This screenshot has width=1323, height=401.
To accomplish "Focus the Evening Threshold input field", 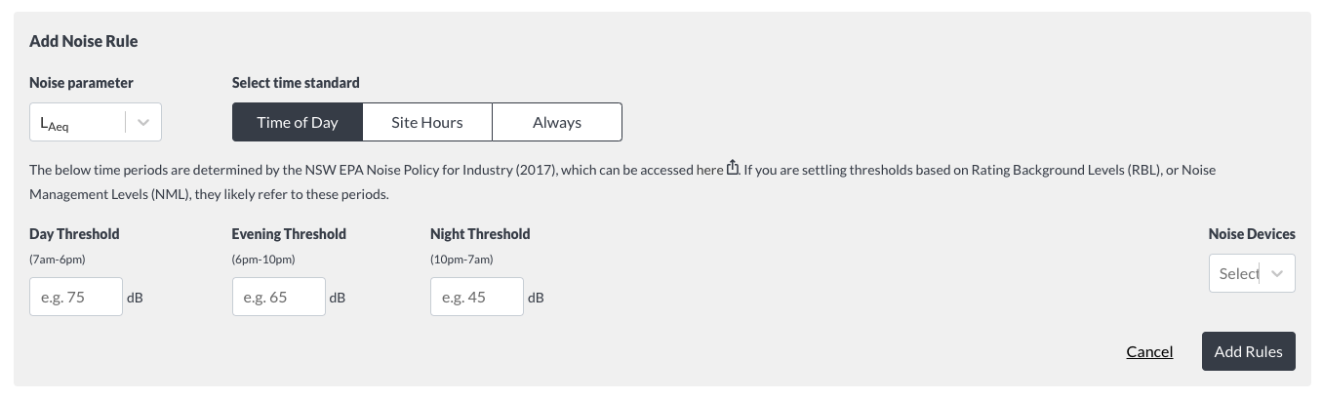I will (279, 297).
